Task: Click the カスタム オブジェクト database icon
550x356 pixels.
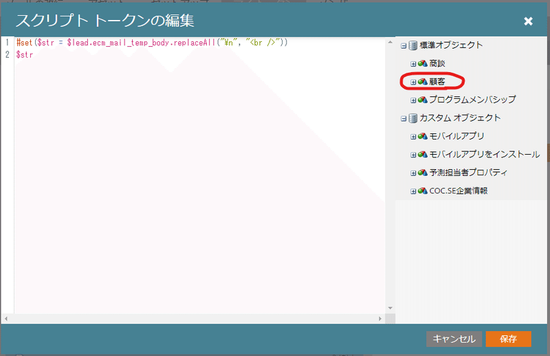Action: point(413,118)
